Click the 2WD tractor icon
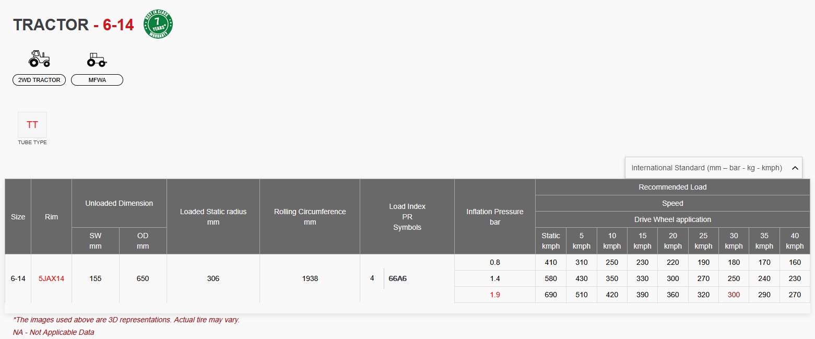This screenshot has height=339, width=815. pyautogui.click(x=39, y=59)
